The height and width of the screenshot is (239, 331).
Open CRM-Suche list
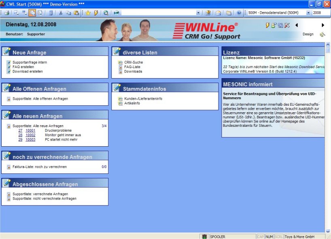point(134,62)
